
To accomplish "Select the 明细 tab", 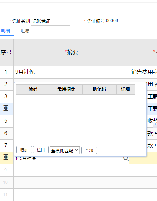I will tap(5, 31).
